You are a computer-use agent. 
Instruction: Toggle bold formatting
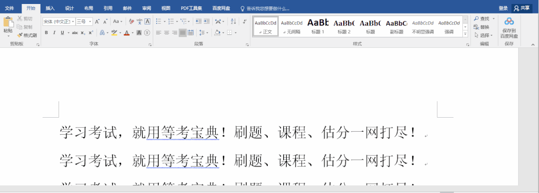(x=46, y=33)
